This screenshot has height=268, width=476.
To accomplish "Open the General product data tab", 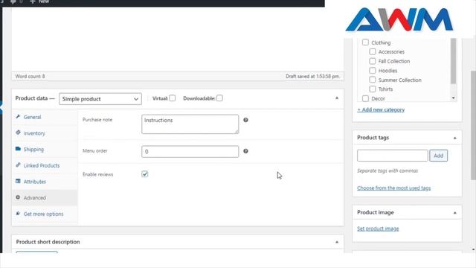I will click(x=45, y=117).
